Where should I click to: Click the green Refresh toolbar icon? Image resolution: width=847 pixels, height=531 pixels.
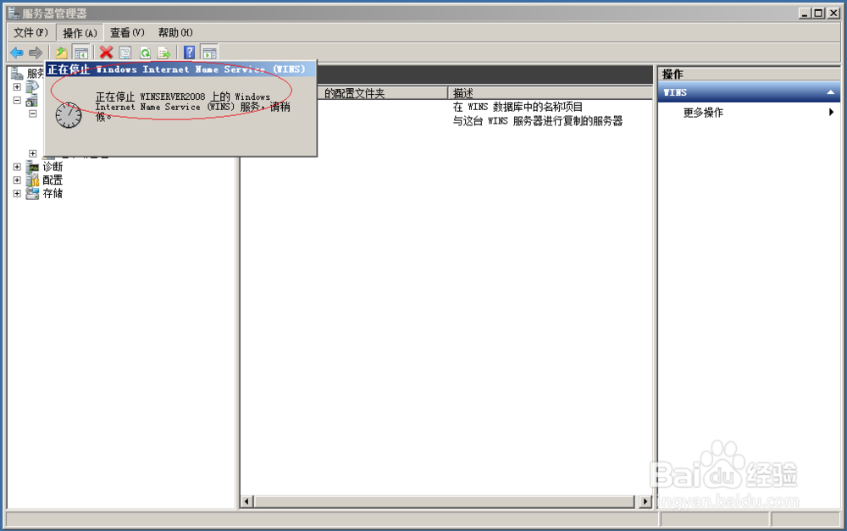pyautogui.click(x=145, y=53)
